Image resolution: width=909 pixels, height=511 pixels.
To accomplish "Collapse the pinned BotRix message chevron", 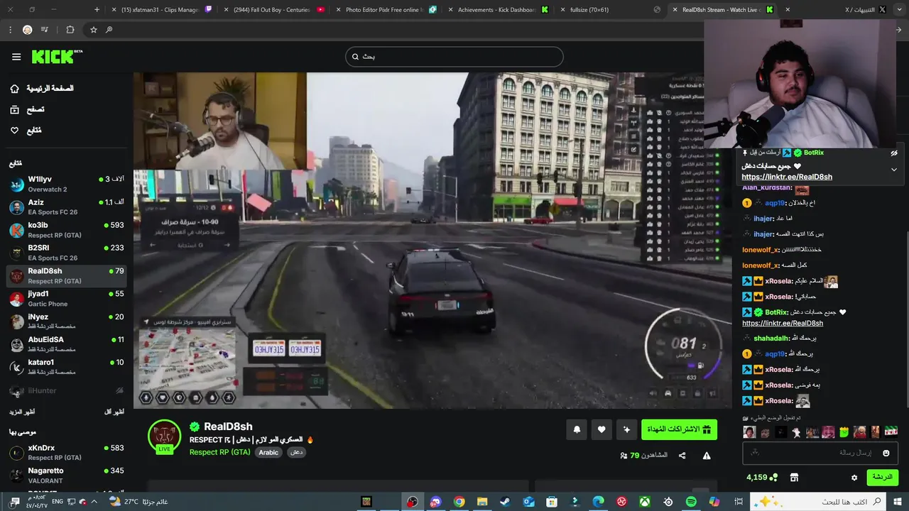I will [x=893, y=170].
